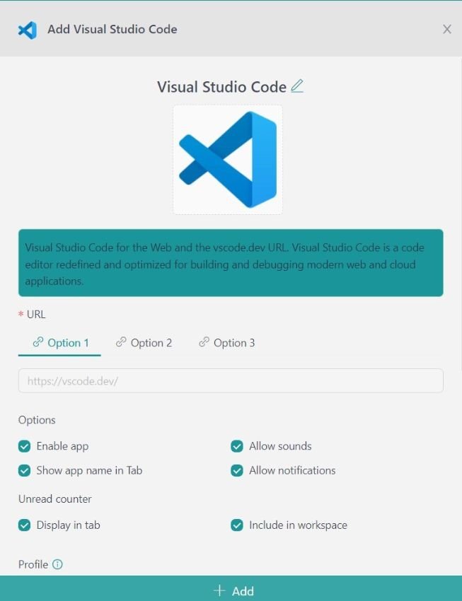462x601 pixels.
Task: Click the large Visual Studio Code app image
Action: click(228, 160)
